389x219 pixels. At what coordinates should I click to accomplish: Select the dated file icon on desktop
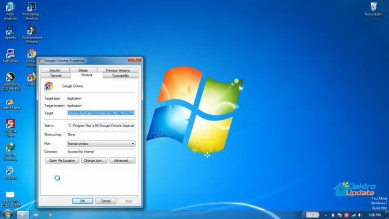pos(10,199)
